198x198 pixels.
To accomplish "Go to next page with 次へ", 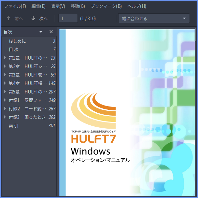I will [x=39, y=19].
